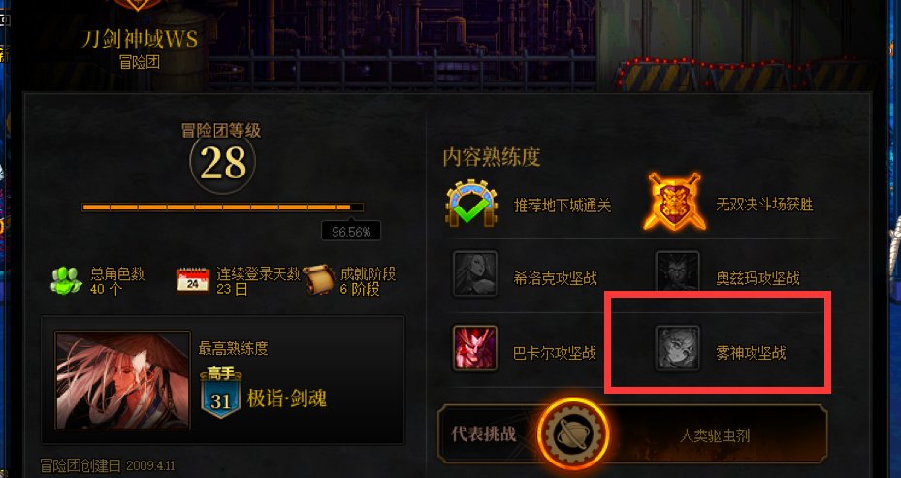
Task: Click the red 巴卡尔攻坚战 icon
Action: click(x=474, y=348)
